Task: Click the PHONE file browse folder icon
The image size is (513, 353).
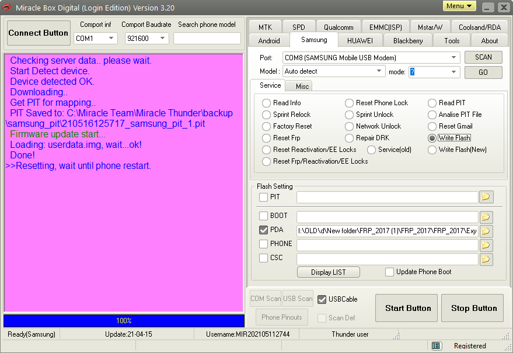Action: pyautogui.click(x=486, y=245)
